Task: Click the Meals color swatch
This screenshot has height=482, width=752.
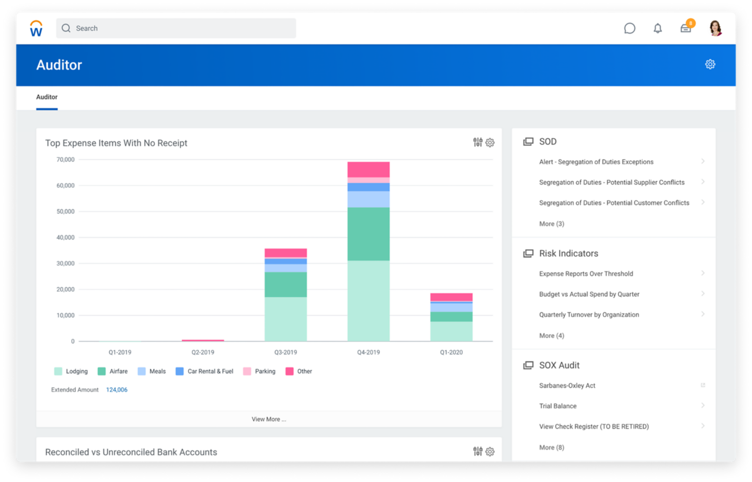Action: 142,371
